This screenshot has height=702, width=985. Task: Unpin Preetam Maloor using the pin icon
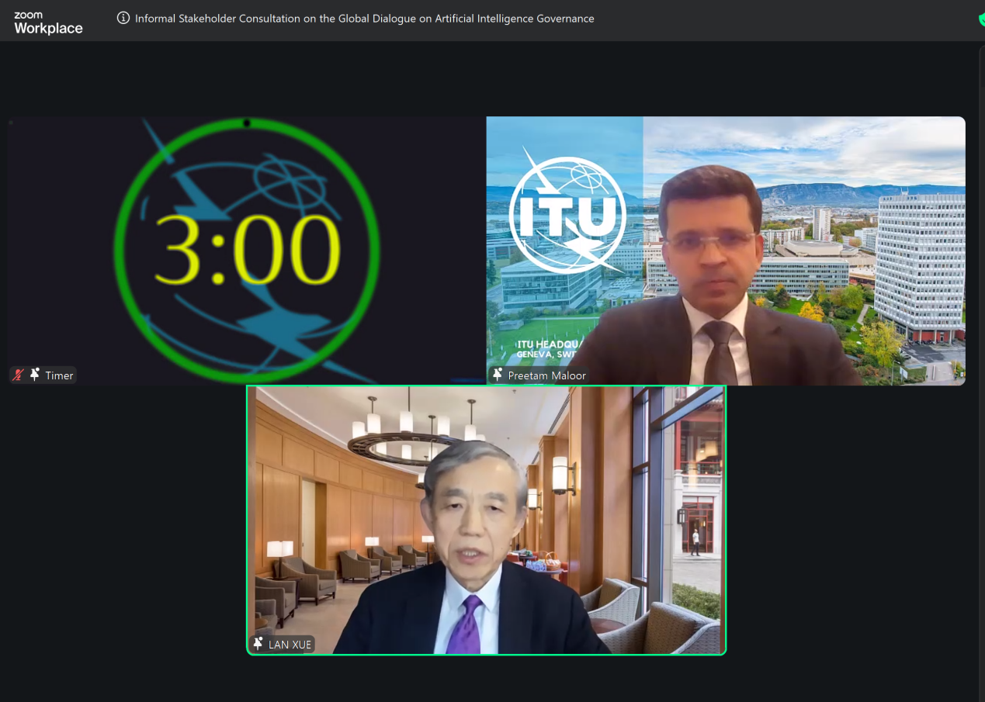click(498, 375)
